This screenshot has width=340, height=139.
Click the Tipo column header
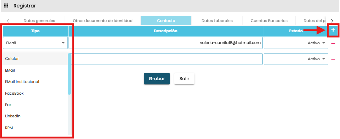(x=35, y=31)
